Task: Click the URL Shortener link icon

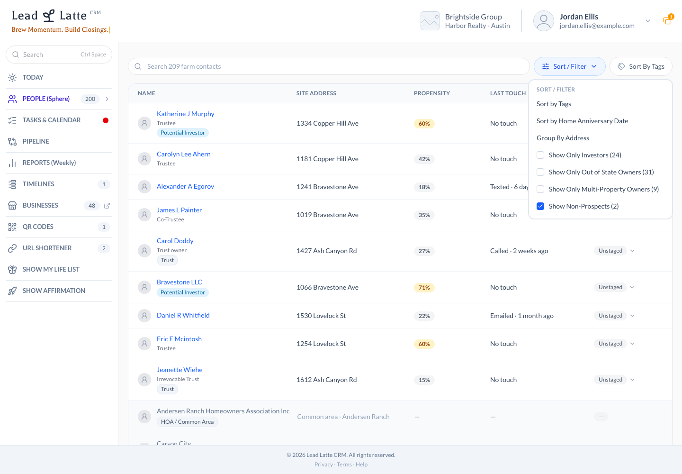Action: [12, 248]
